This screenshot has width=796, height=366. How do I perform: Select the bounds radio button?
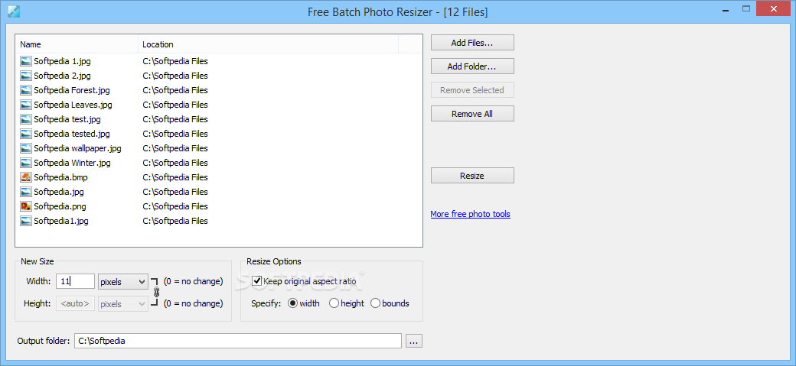coord(375,303)
